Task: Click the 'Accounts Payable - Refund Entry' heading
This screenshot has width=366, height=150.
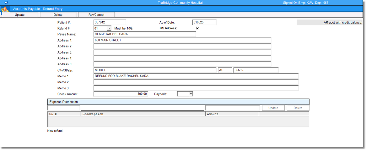Action: 38,9
